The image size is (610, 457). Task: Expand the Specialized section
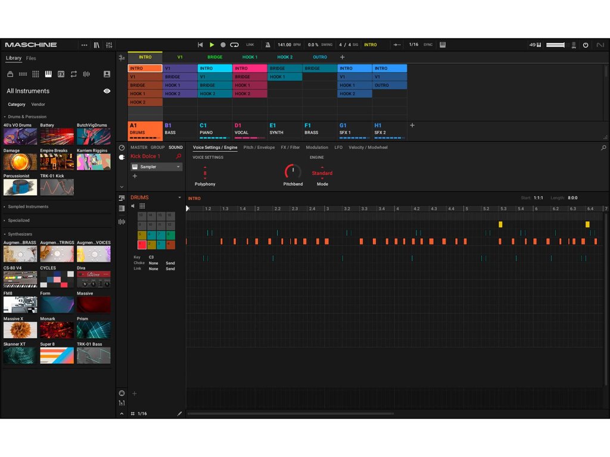point(17,220)
